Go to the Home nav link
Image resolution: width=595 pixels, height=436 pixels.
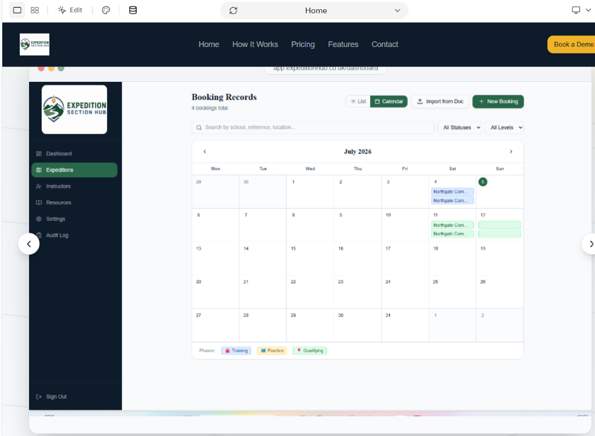click(209, 44)
